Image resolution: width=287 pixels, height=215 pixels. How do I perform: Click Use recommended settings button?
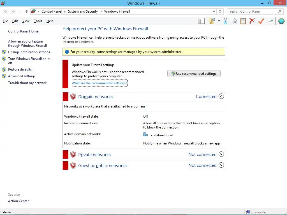tap(194, 74)
